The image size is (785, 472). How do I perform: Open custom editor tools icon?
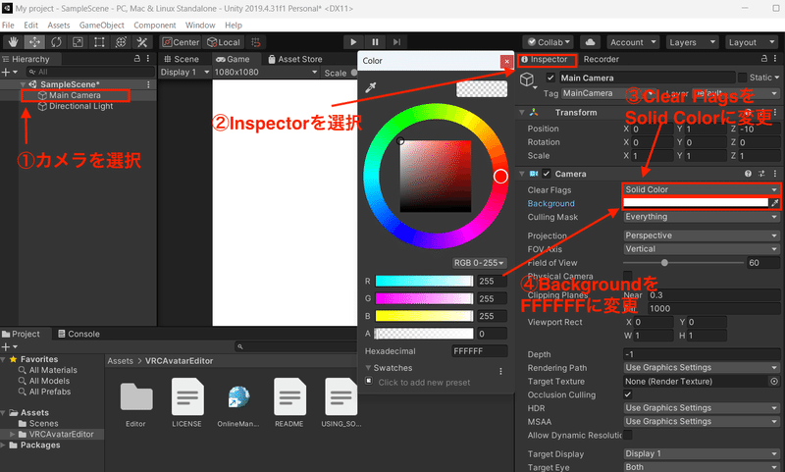click(x=142, y=42)
